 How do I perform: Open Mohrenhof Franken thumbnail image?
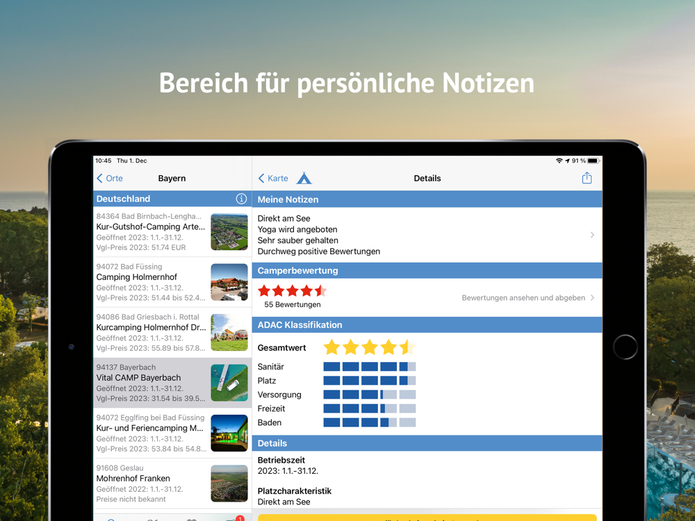click(229, 483)
